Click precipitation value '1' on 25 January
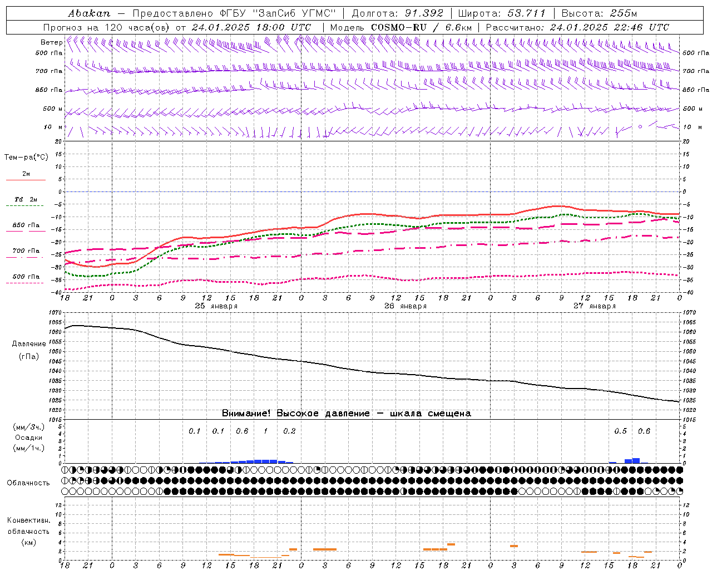 pos(266,431)
